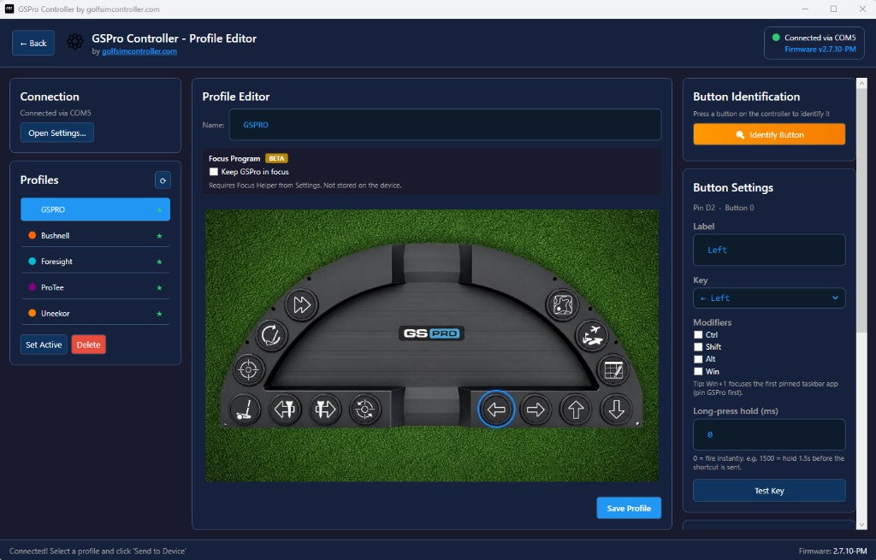The height and width of the screenshot is (560, 876).
Task: Select the scorecard grid controller button
Action: [x=613, y=369]
